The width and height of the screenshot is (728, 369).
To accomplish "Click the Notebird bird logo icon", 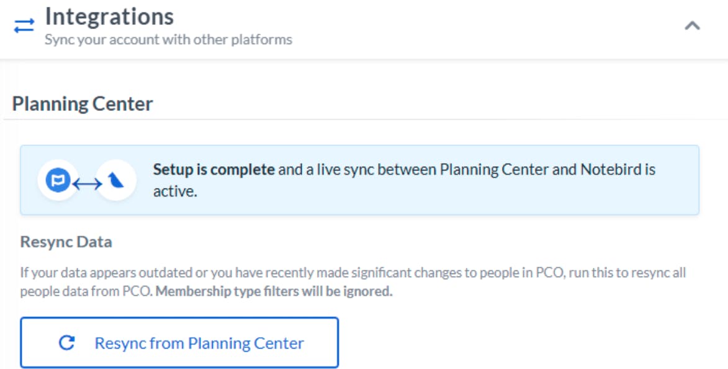I will pos(117,180).
